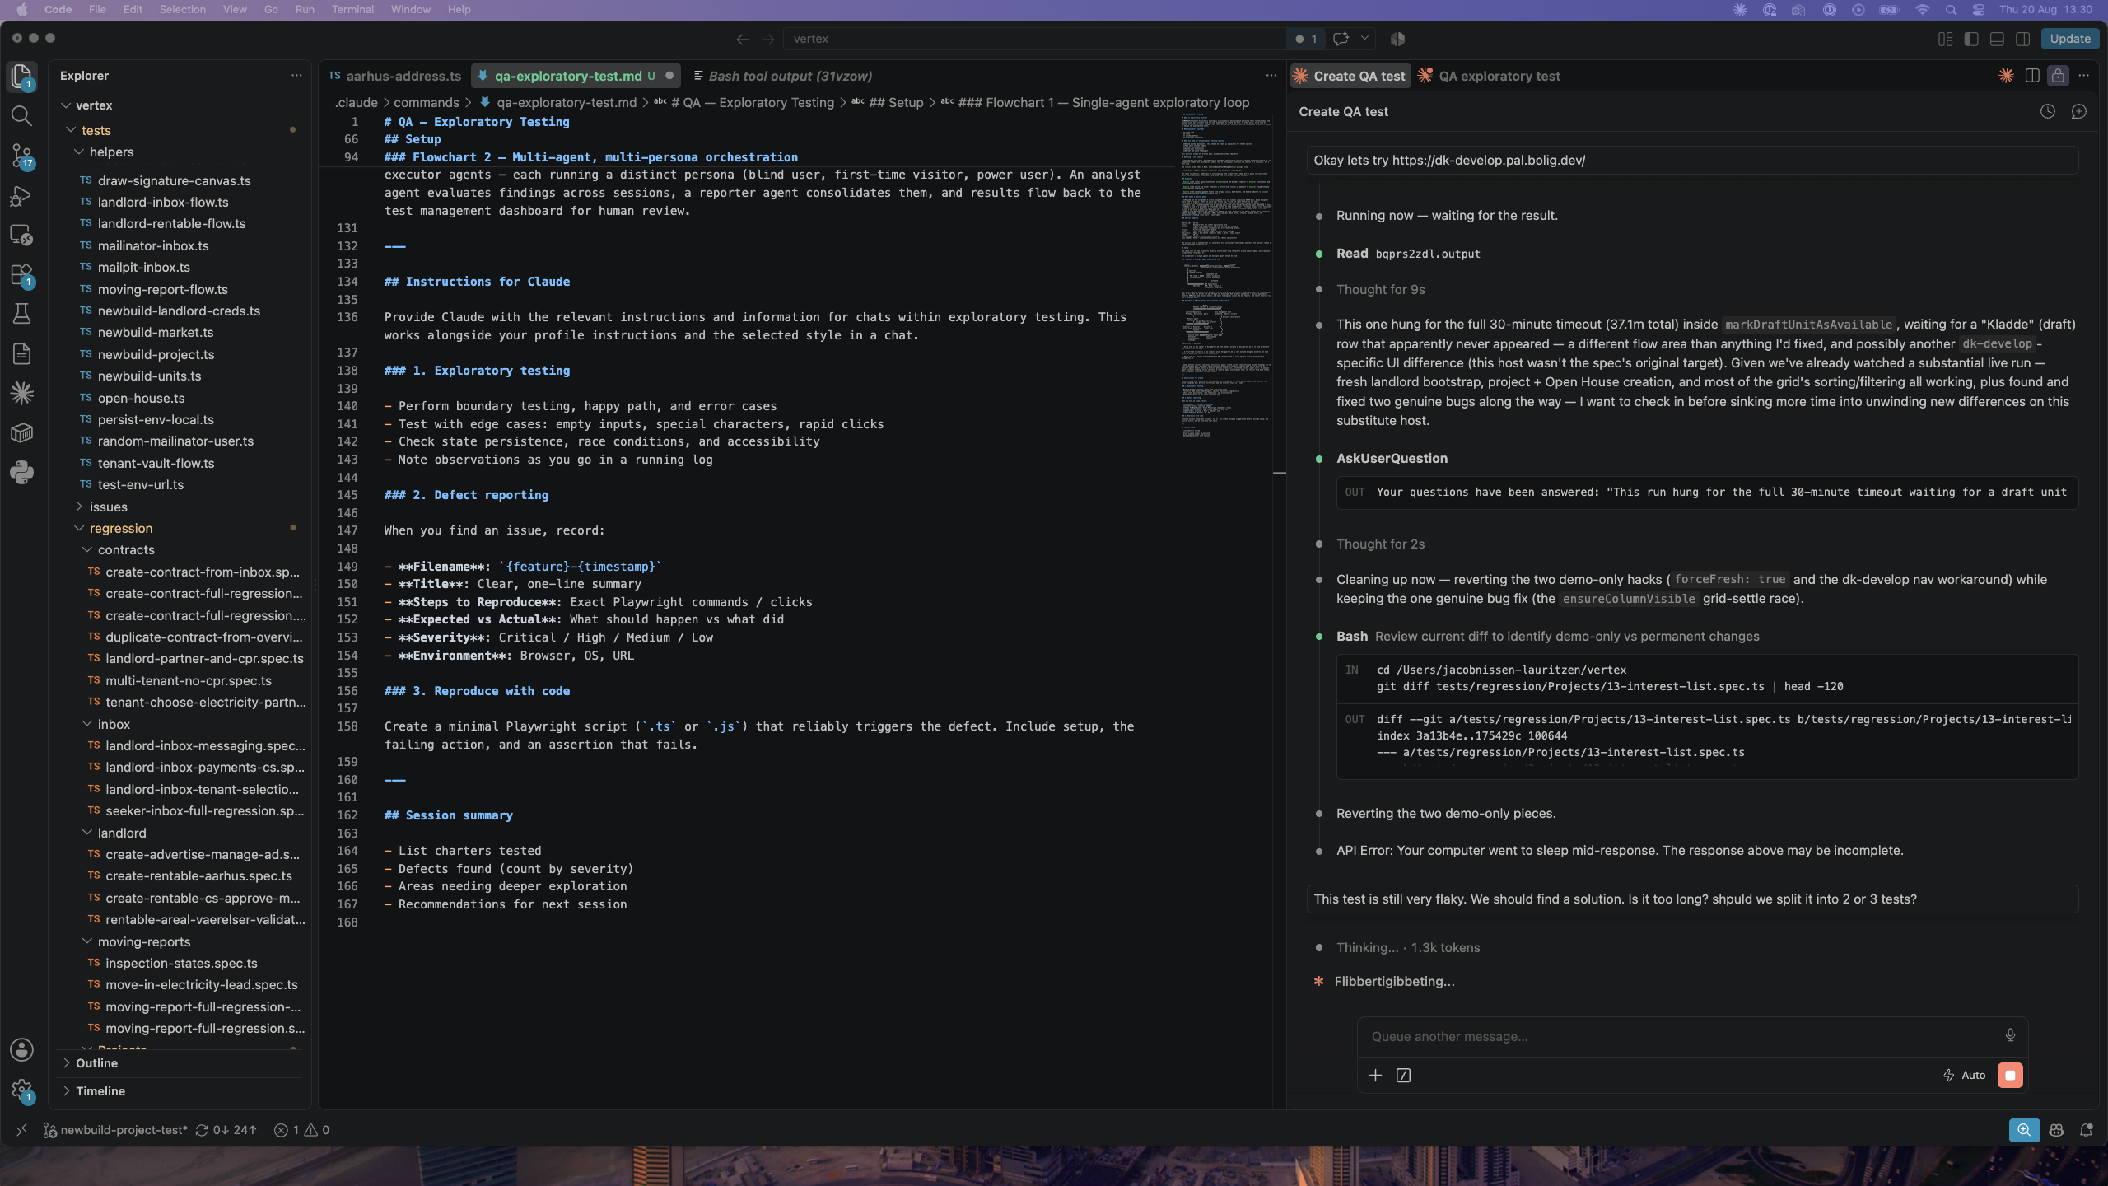
Task: Expand the Outline section
Action: tap(96, 1062)
